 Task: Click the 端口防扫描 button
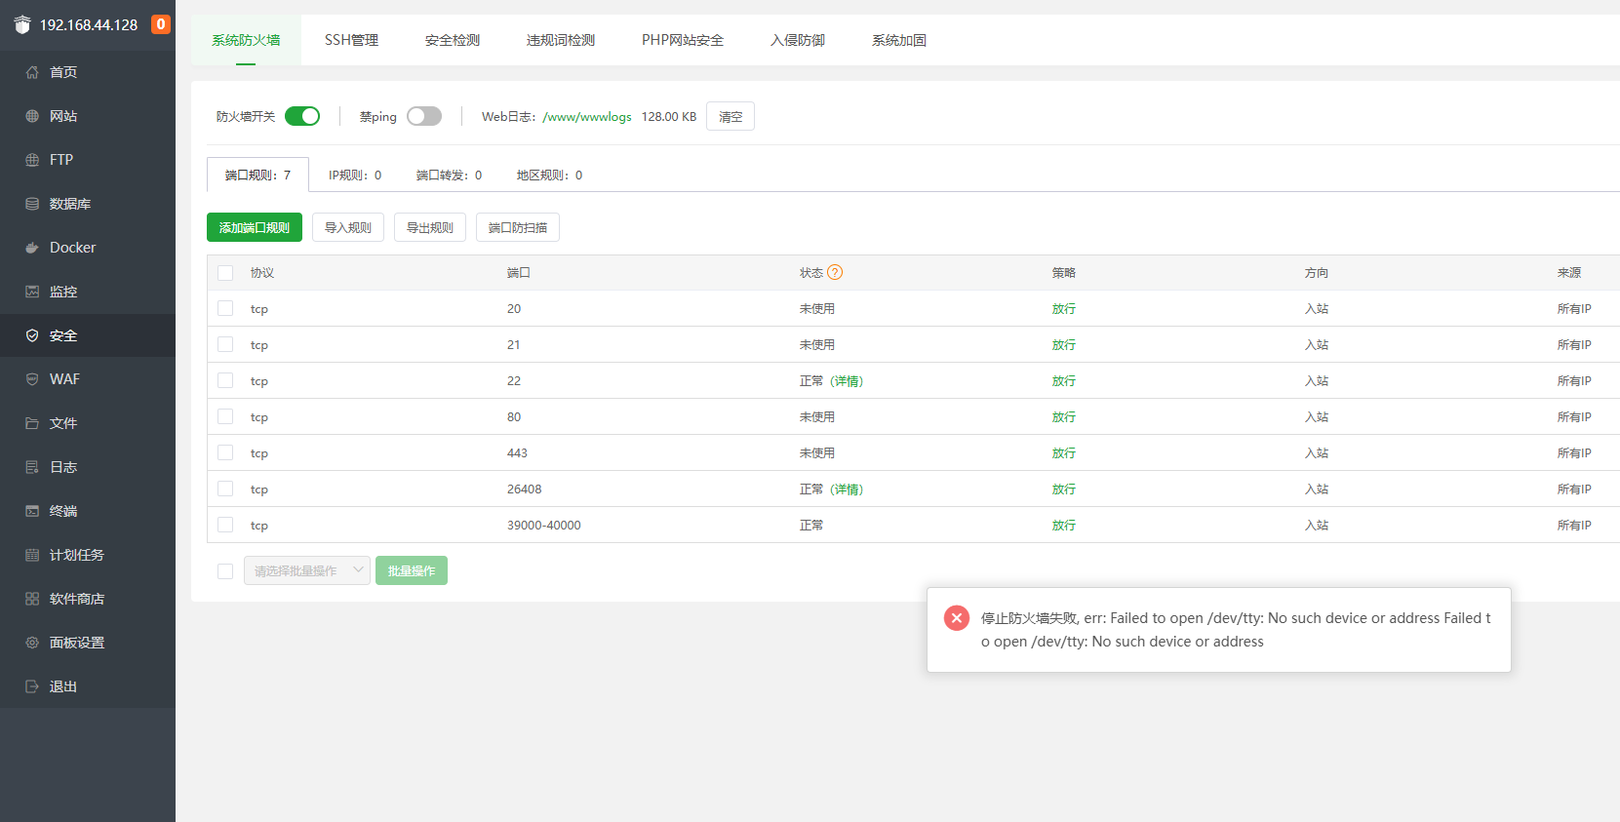pyautogui.click(x=518, y=227)
